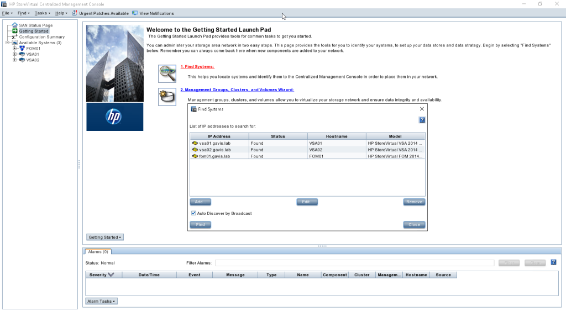Select Configuration Summary in the tree
The width and height of the screenshot is (566, 311).
tap(42, 37)
